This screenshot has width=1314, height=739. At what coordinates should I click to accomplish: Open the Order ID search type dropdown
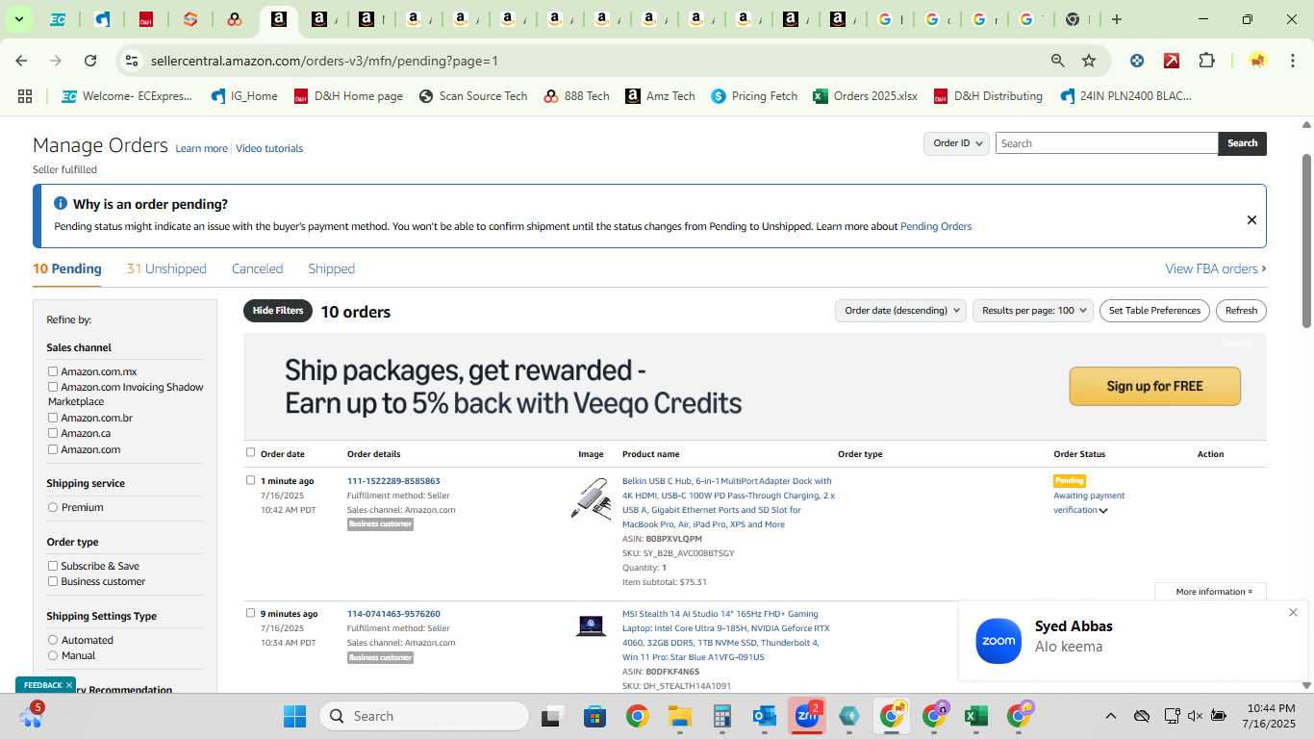point(957,143)
